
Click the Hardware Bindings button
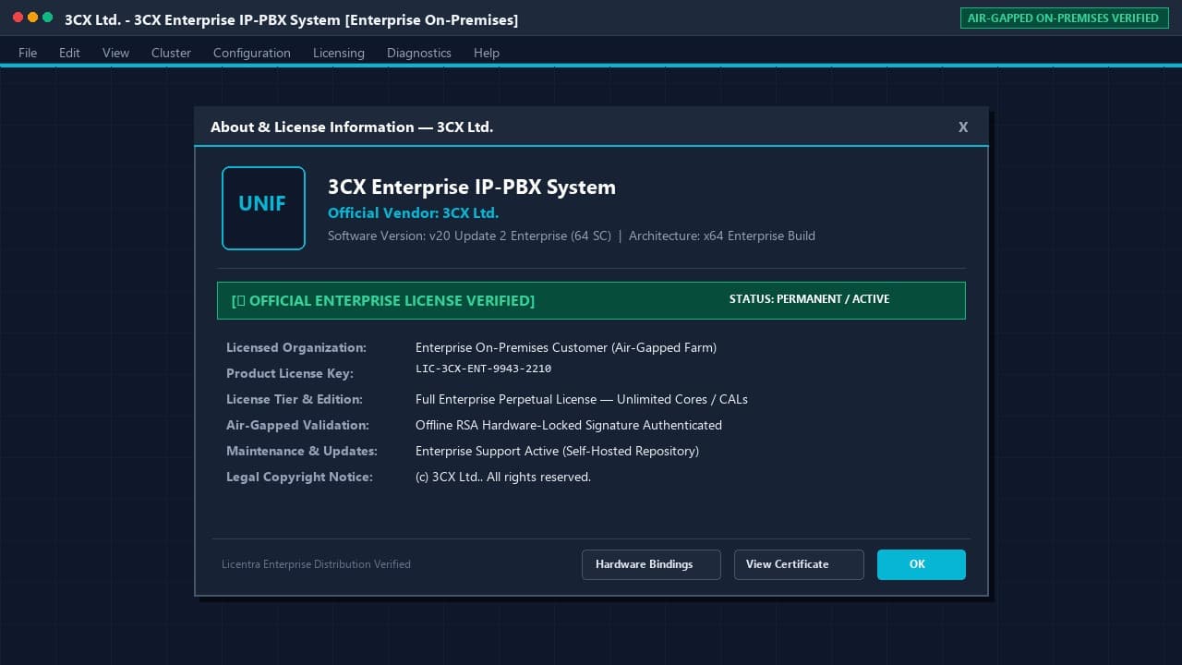pyautogui.click(x=651, y=564)
